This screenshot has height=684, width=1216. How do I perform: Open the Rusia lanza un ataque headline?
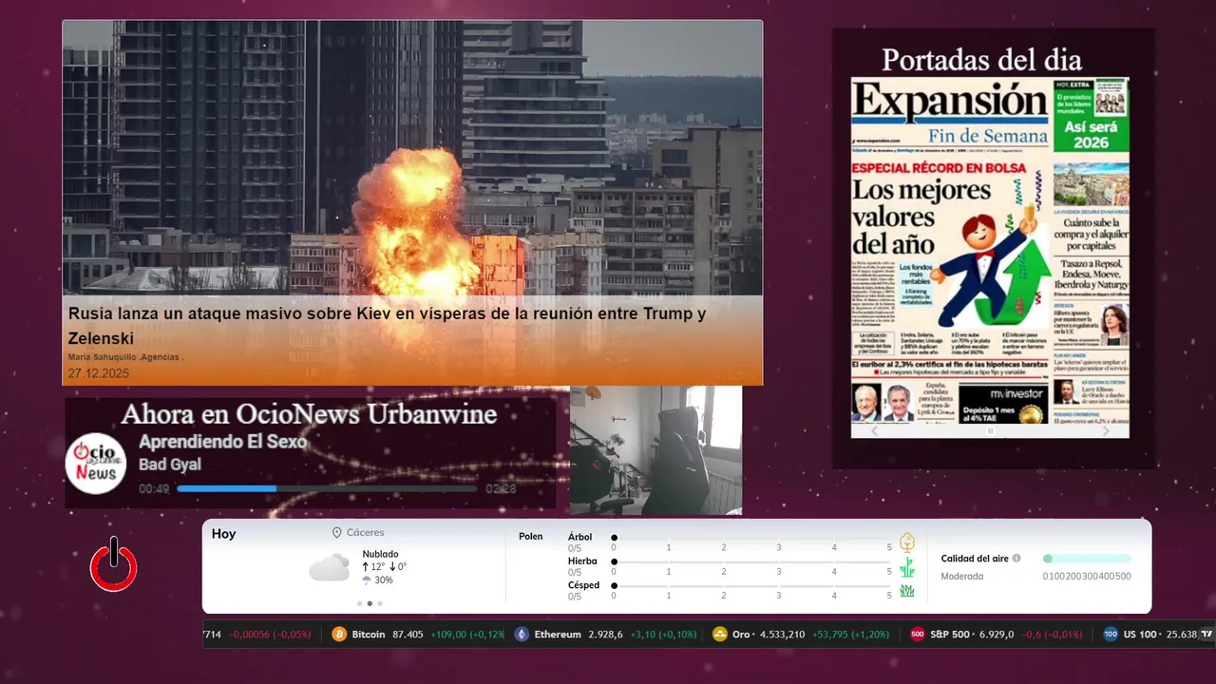[x=387, y=325]
